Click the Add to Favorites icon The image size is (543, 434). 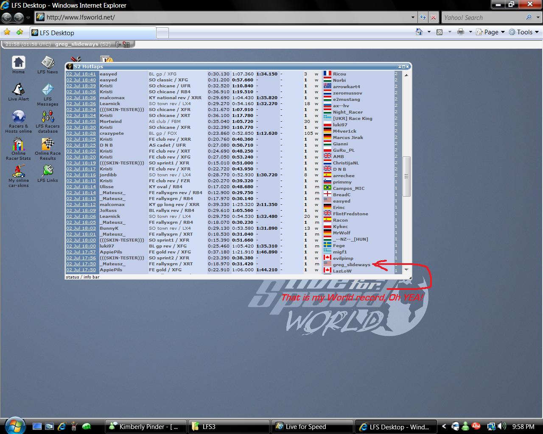click(x=20, y=32)
